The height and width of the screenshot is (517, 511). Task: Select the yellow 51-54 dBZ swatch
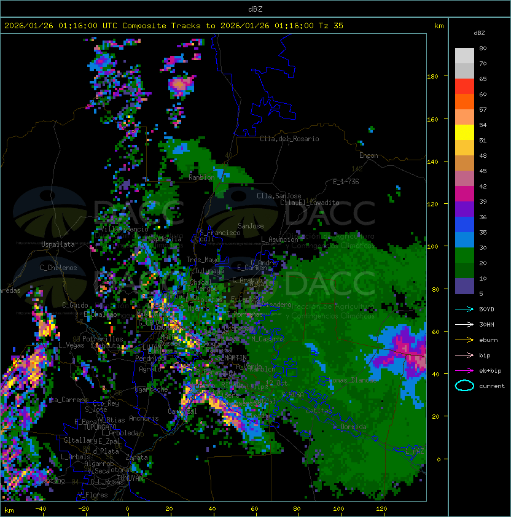click(x=464, y=132)
